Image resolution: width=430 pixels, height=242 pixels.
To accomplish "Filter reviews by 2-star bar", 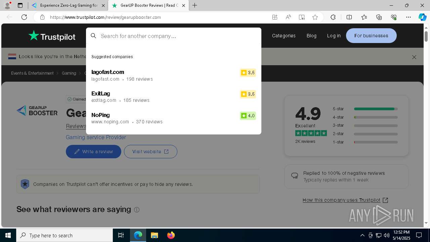I will [x=365, y=134].
